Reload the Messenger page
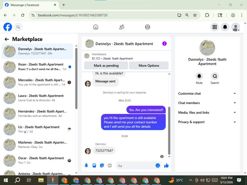 pyautogui.click(x=23, y=15)
